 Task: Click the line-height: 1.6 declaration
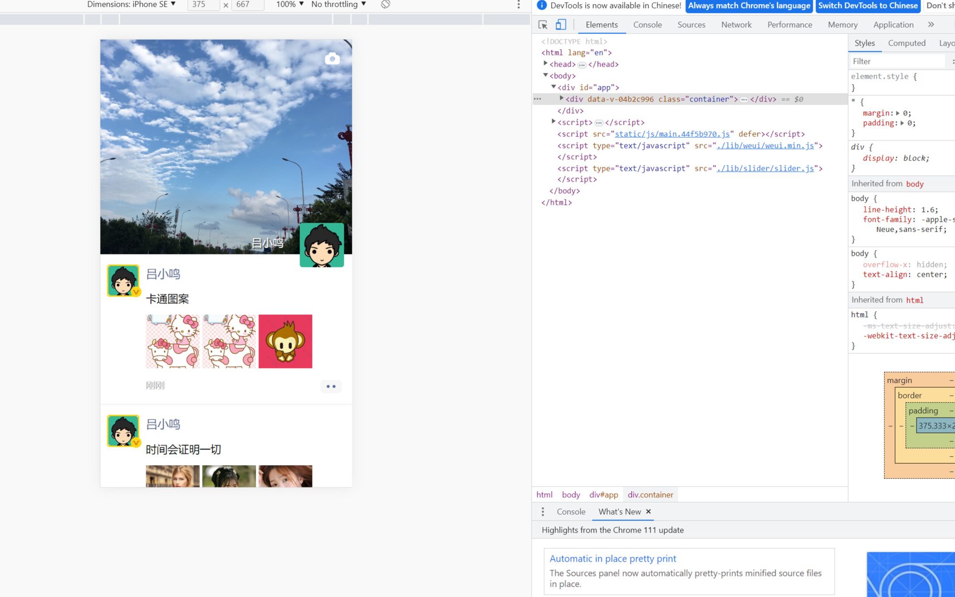(900, 209)
